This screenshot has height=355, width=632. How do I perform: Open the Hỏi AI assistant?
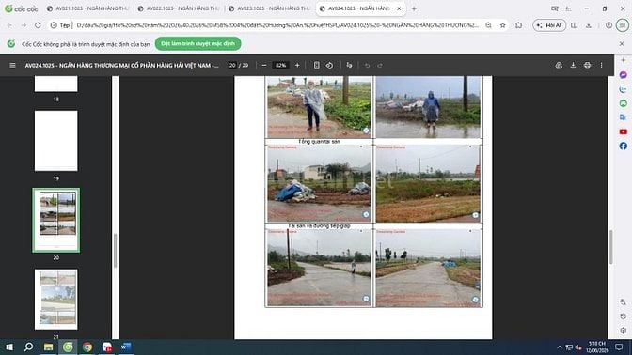[x=549, y=25]
